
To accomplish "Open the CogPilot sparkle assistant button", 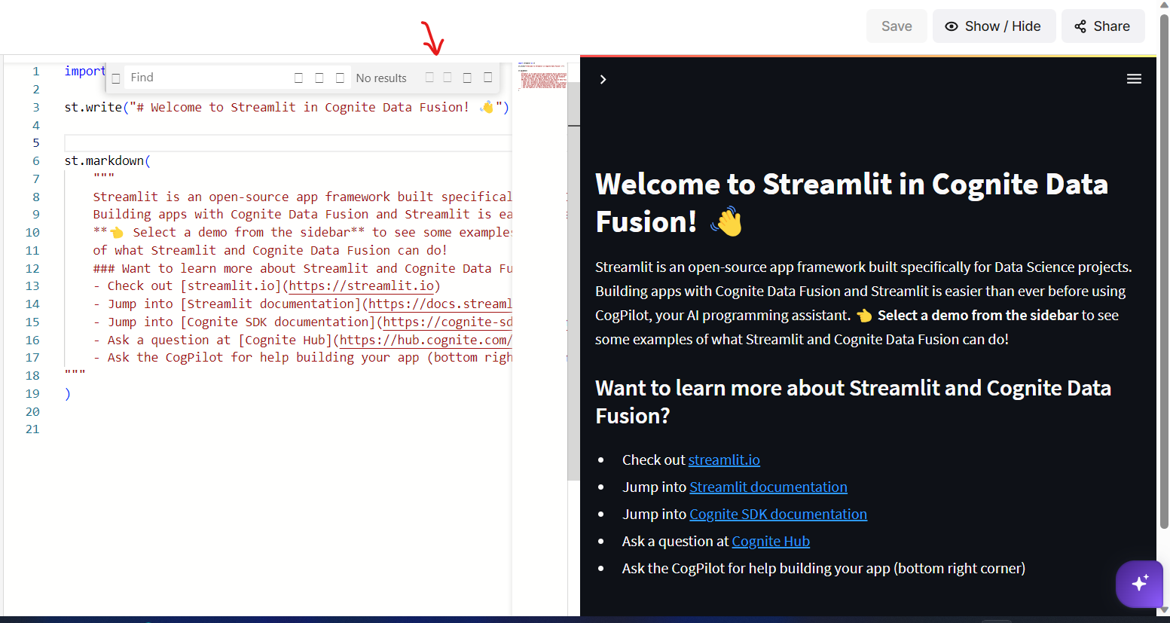I will click(x=1139, y=583).
